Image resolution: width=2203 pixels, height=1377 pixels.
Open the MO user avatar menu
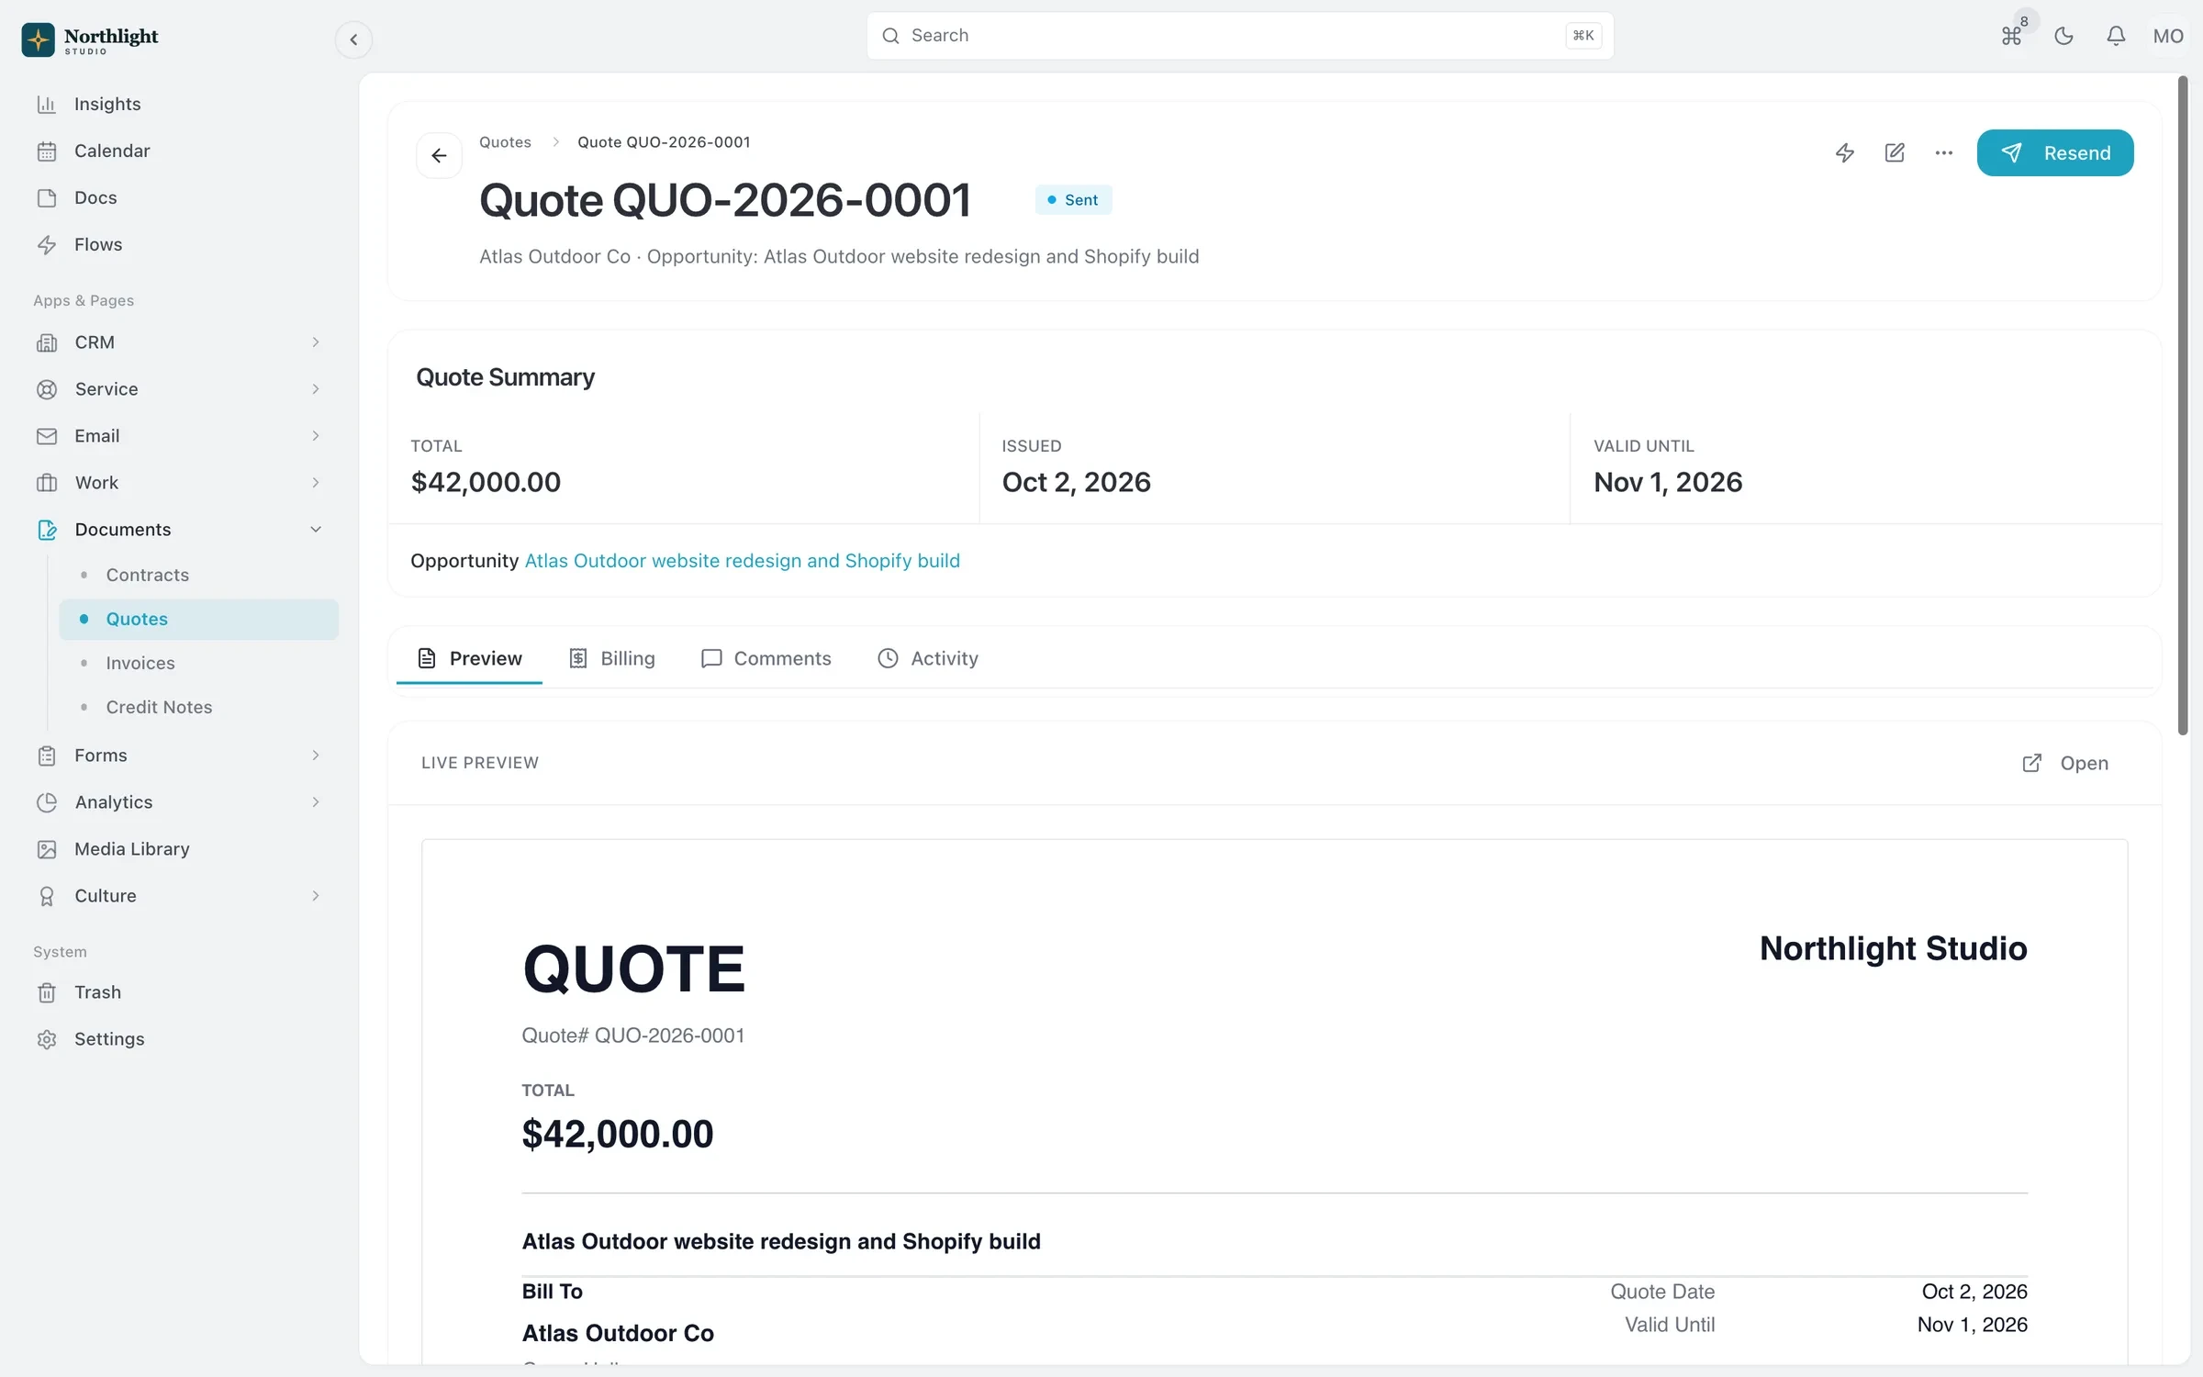[x=2168, y=36]
